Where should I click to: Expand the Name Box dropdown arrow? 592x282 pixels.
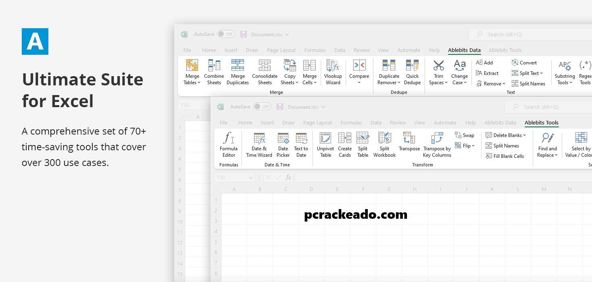[x=251, y=177]
